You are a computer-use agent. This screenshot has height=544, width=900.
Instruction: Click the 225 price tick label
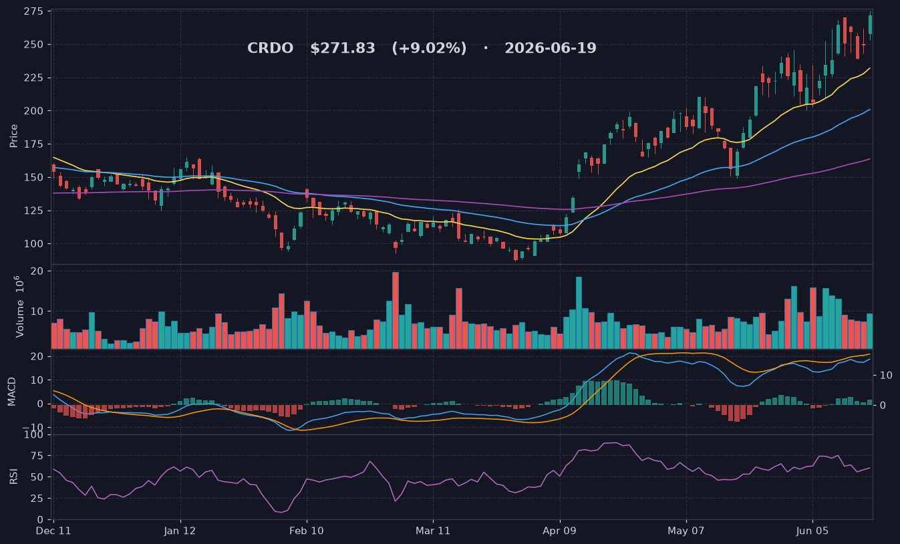[x=35, y=78]
